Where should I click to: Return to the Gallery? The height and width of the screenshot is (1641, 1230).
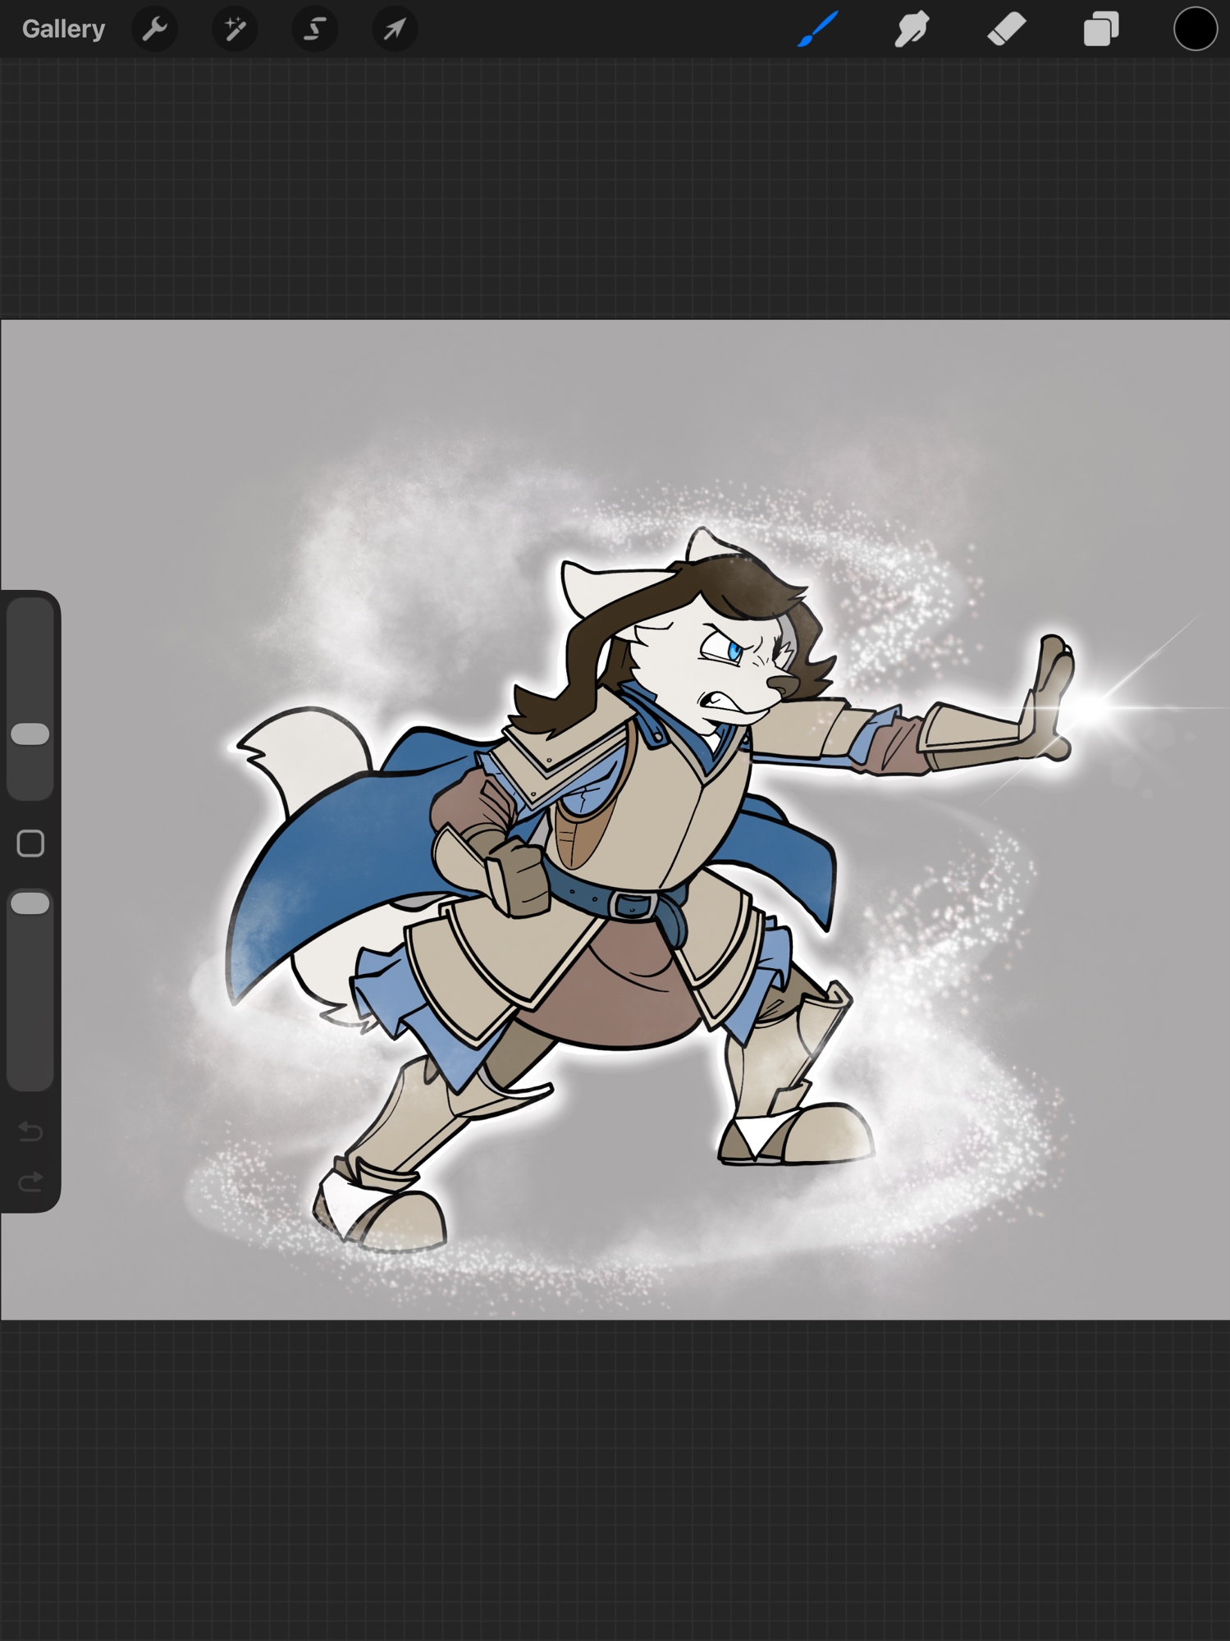[x=63, y=30]
